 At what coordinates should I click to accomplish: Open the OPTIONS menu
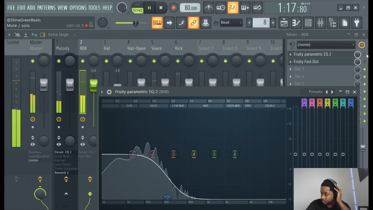(x=78, y=8)
